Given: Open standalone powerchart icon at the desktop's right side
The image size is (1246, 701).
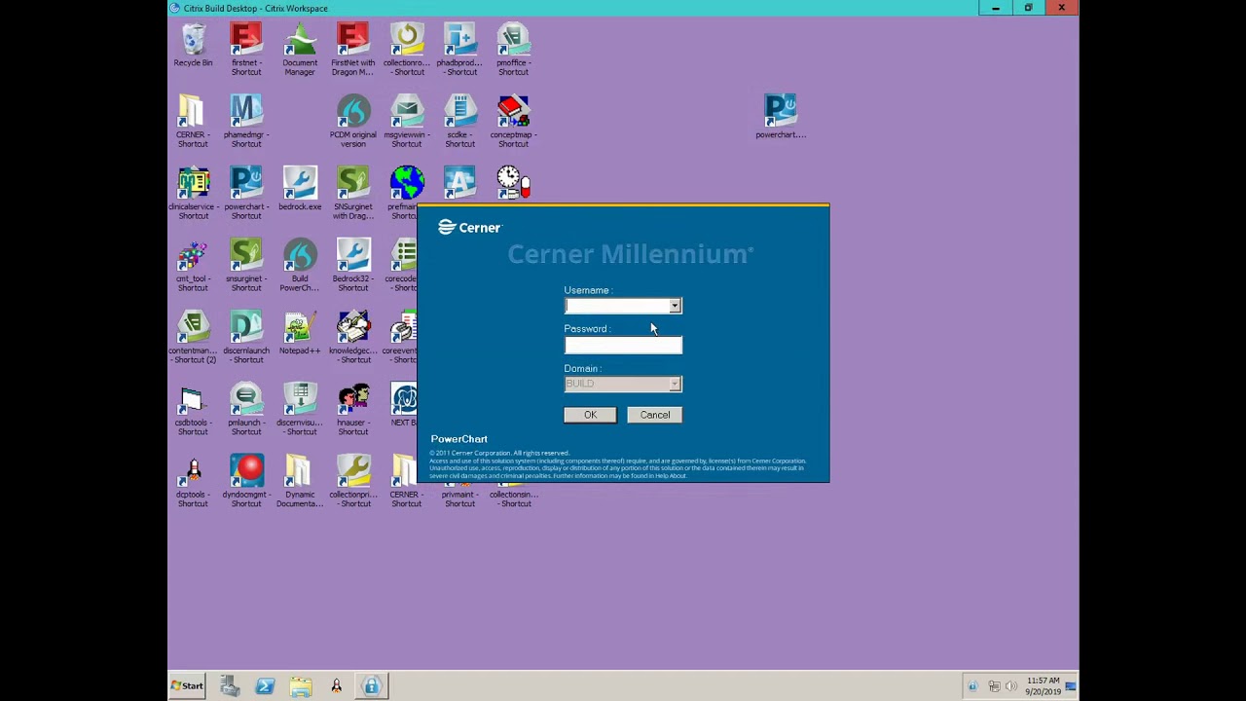Looking at the screenshot, I should 781,117.
